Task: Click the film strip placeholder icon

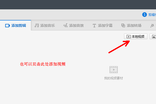Action: point(114,70)
